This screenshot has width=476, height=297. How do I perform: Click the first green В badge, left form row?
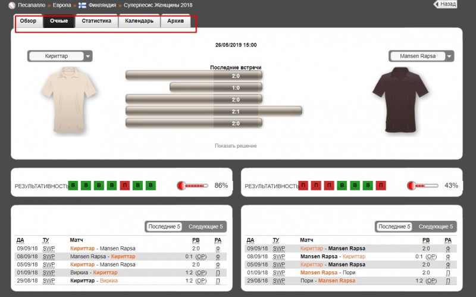[73, 186]
